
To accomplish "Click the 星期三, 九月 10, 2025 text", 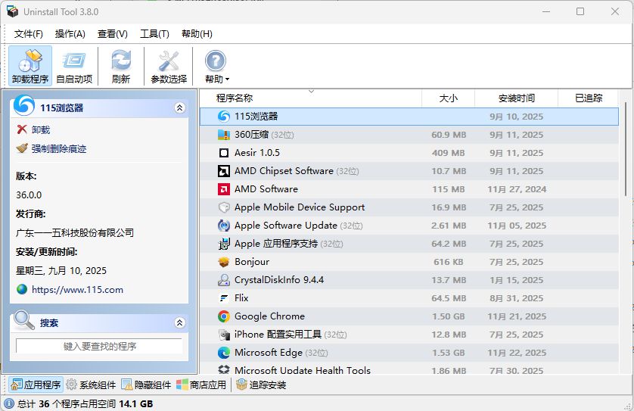I will click(61, 271).
